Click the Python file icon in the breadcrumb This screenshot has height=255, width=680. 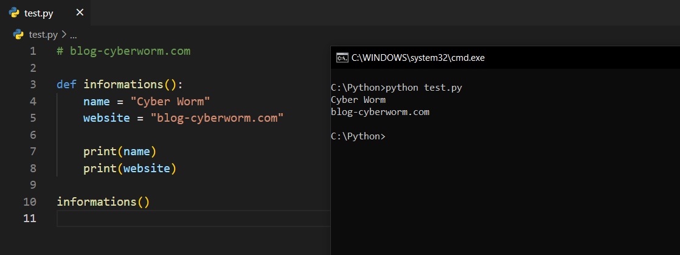click(x=18, y=35)
